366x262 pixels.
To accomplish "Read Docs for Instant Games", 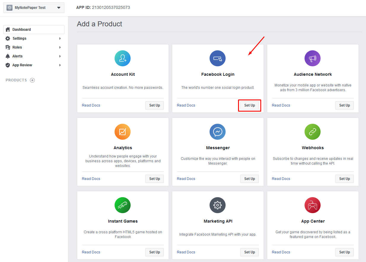I will click(91, 252).
